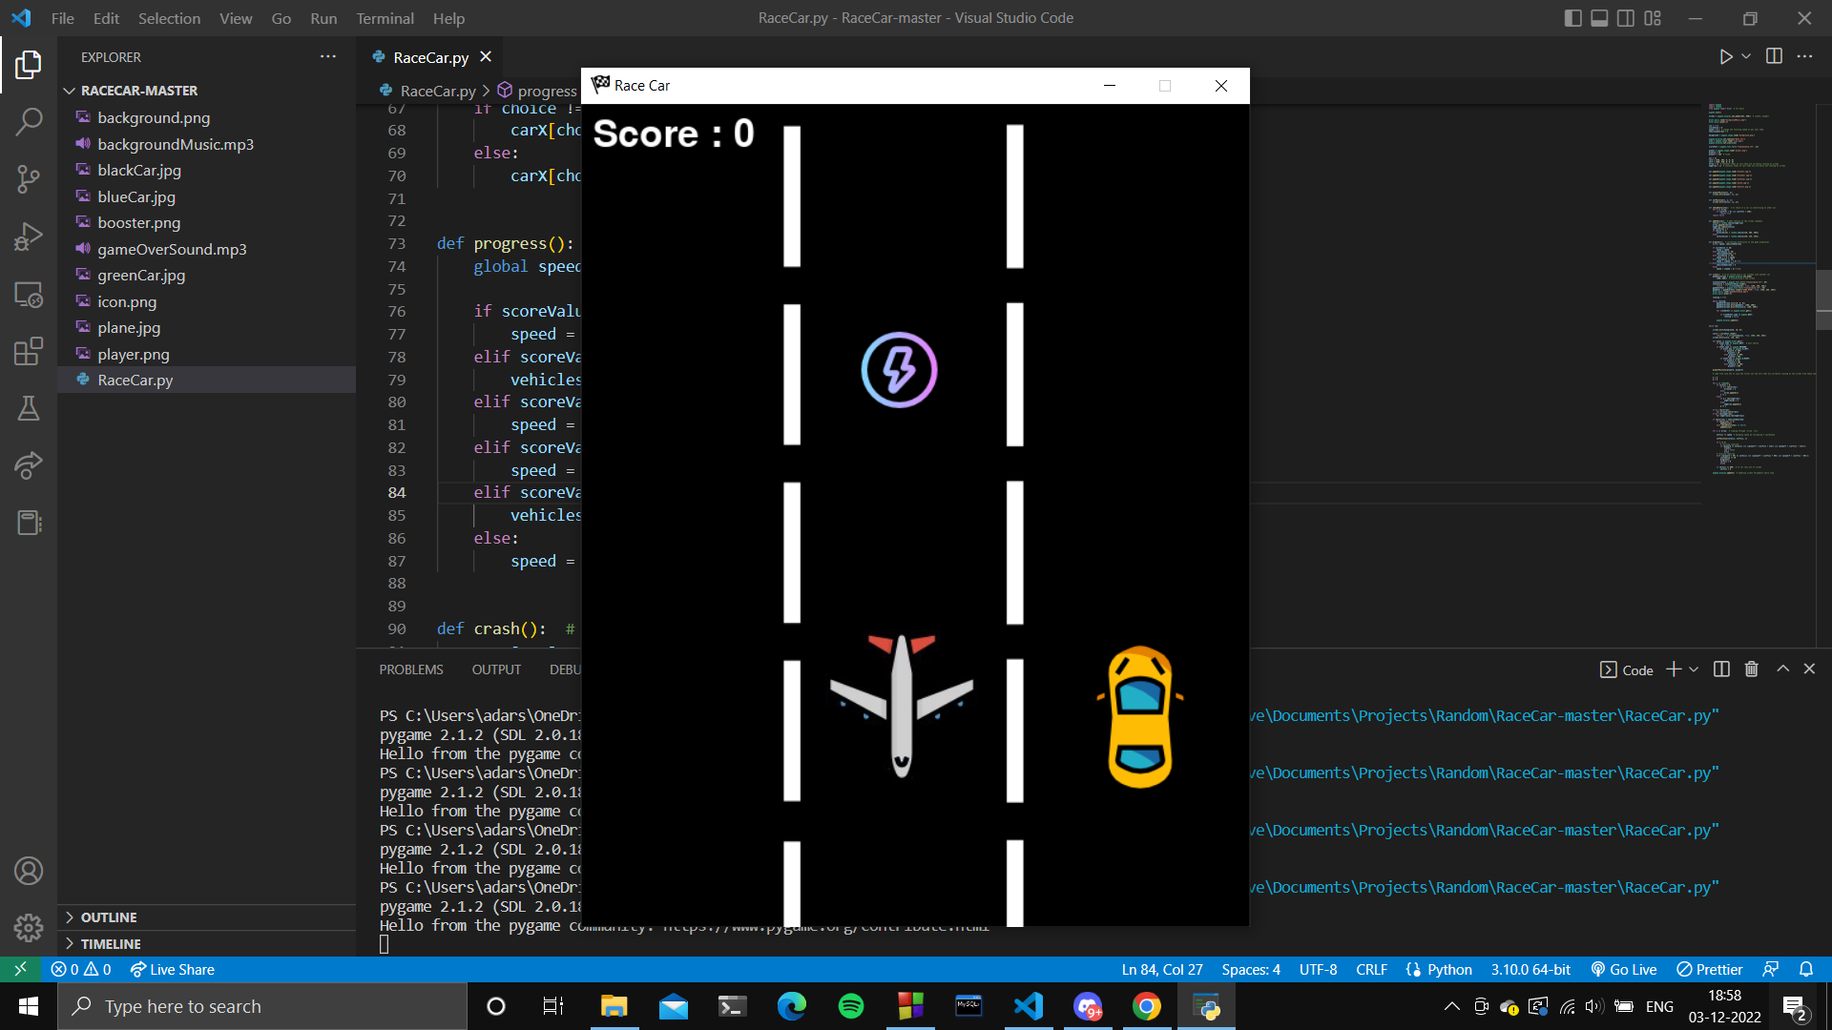
Task: Open Run and Debug view
Action: pos(29,236)
